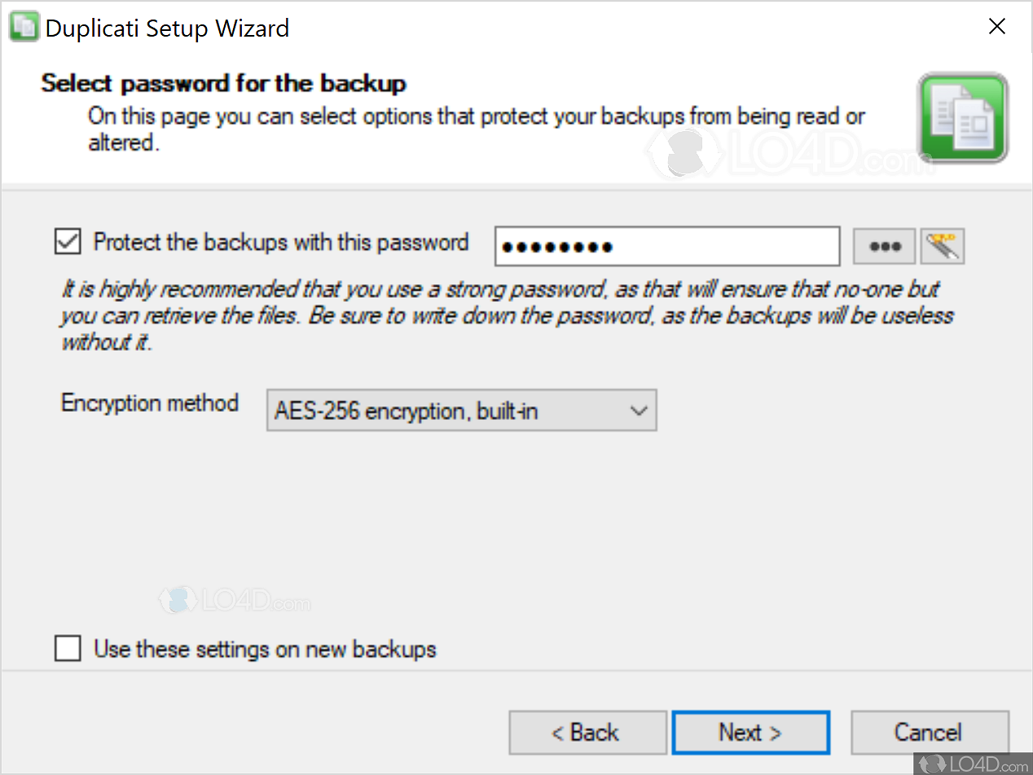Viewport: 1033px width, 775px height.
Task: Click the italic strong password recommendation text
Action: click(x=505, y=316)
